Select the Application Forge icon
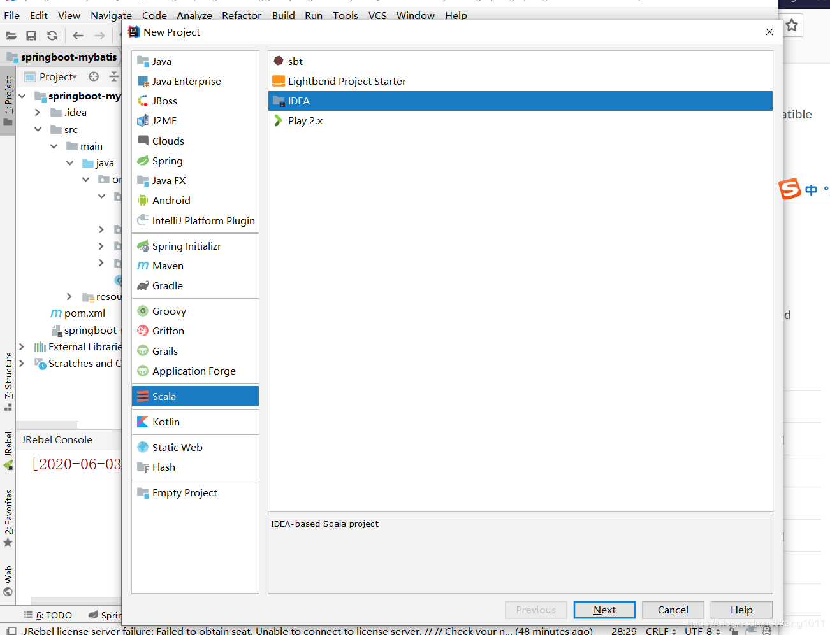The image size is (830, 635). coord(143,371)
